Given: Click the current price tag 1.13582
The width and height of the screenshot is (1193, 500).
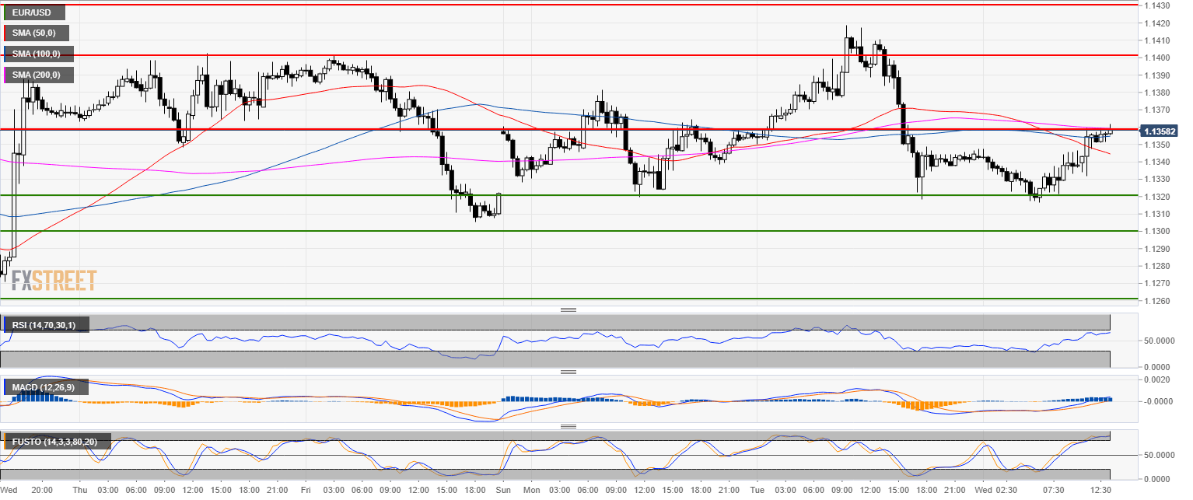Looking at the screenshot, I should point(1160,131).
